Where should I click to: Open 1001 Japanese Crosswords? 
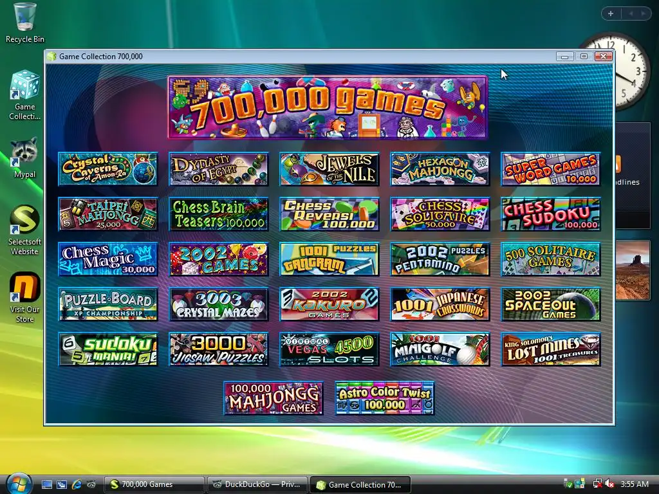click(440, 304)
